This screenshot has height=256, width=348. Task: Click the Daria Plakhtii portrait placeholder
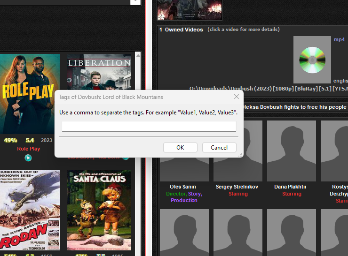[292, 151]
